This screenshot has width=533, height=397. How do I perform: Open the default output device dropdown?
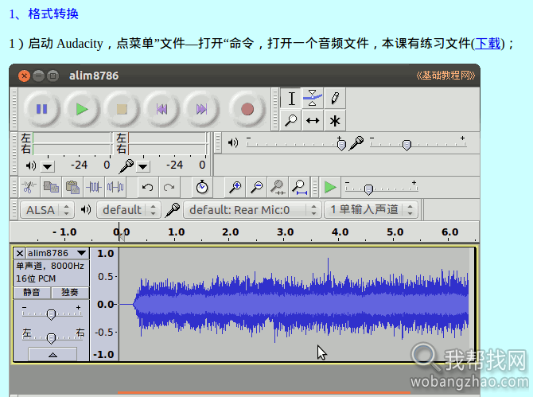(129, 210)
